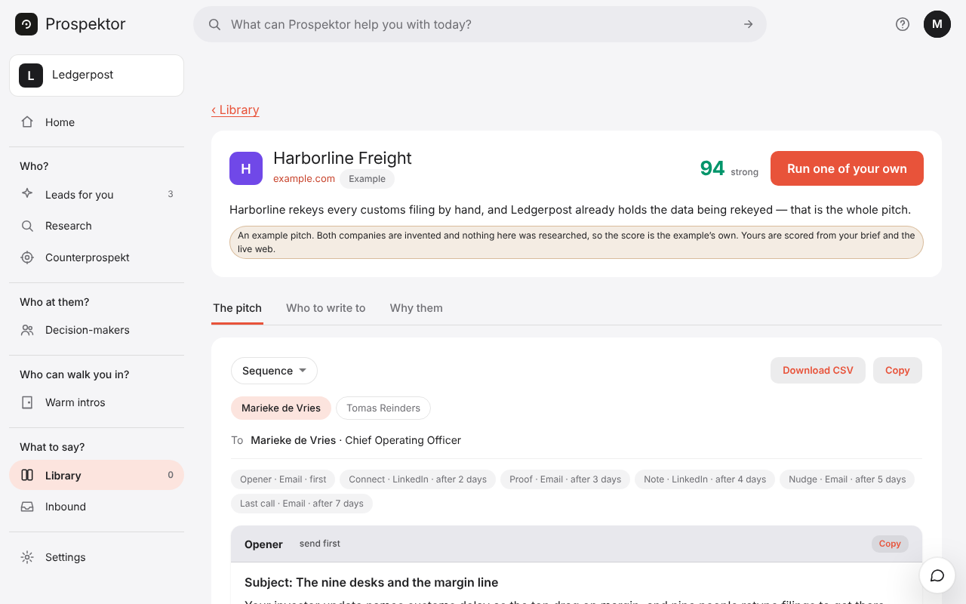
Task: Jump to Note · LinkedIn · after 4 days
Action: 705,479
